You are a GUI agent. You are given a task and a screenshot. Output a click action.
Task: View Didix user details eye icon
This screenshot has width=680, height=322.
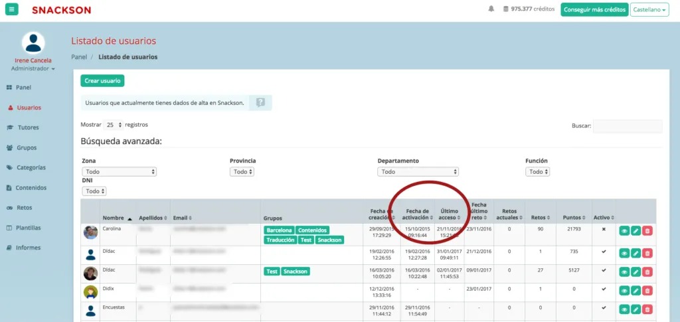(624, 290)
